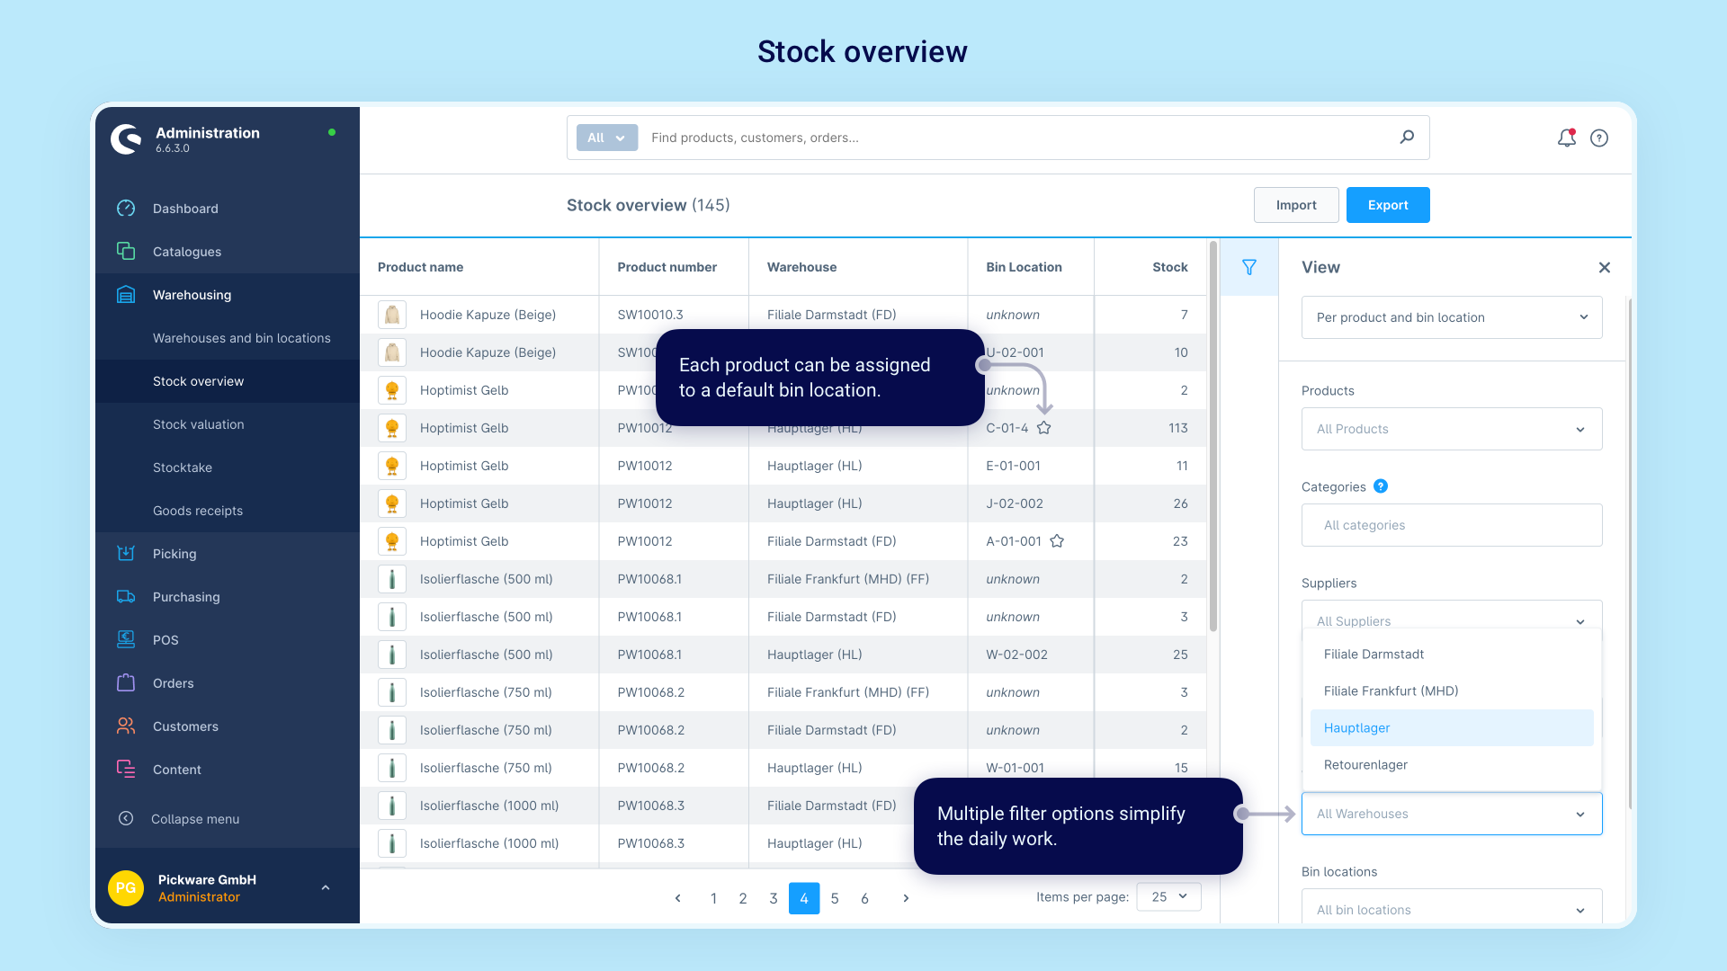Click Isolierflasche (500 ml) Hauptlager thumbnail
The width and height of the screenshot is (1727, 971).
point(392,655)
